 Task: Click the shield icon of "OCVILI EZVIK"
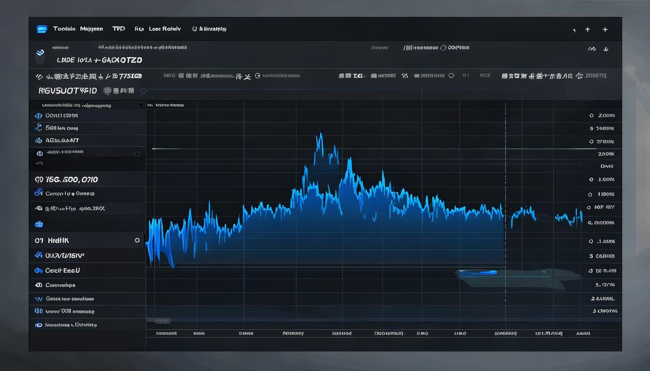pyautogui.click(x=39, y=116)
